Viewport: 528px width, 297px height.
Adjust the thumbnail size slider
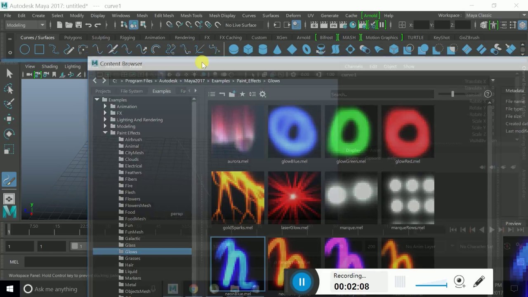(453, 94)
